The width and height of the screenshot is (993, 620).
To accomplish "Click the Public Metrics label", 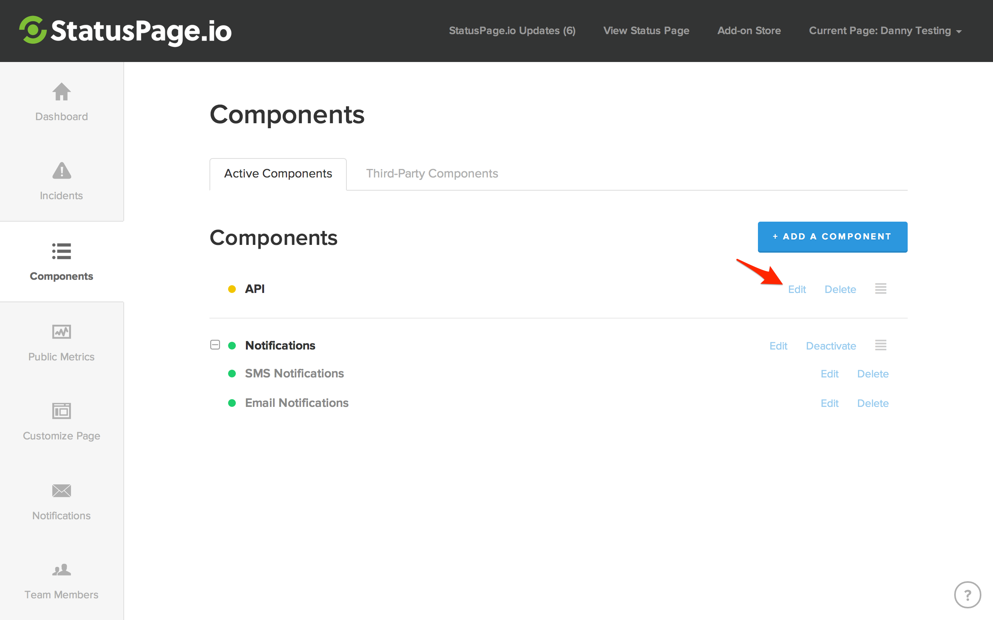I will (x=62, y=357).
